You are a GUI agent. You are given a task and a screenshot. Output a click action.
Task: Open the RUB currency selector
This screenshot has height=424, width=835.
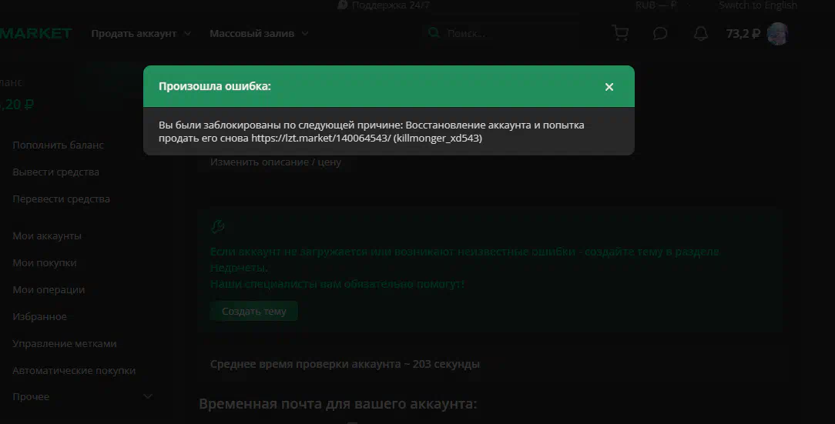coord(662,5)
